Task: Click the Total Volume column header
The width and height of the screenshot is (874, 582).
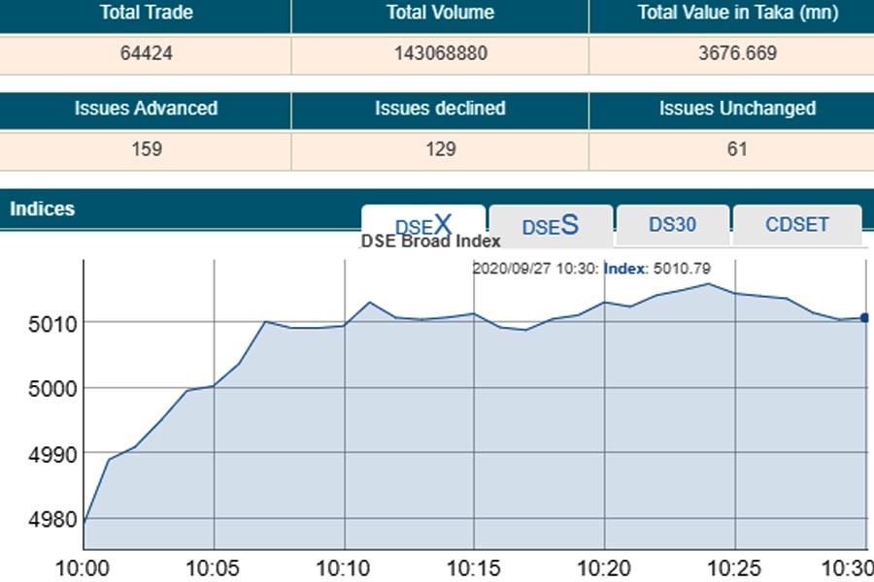Action: (440, 14)
